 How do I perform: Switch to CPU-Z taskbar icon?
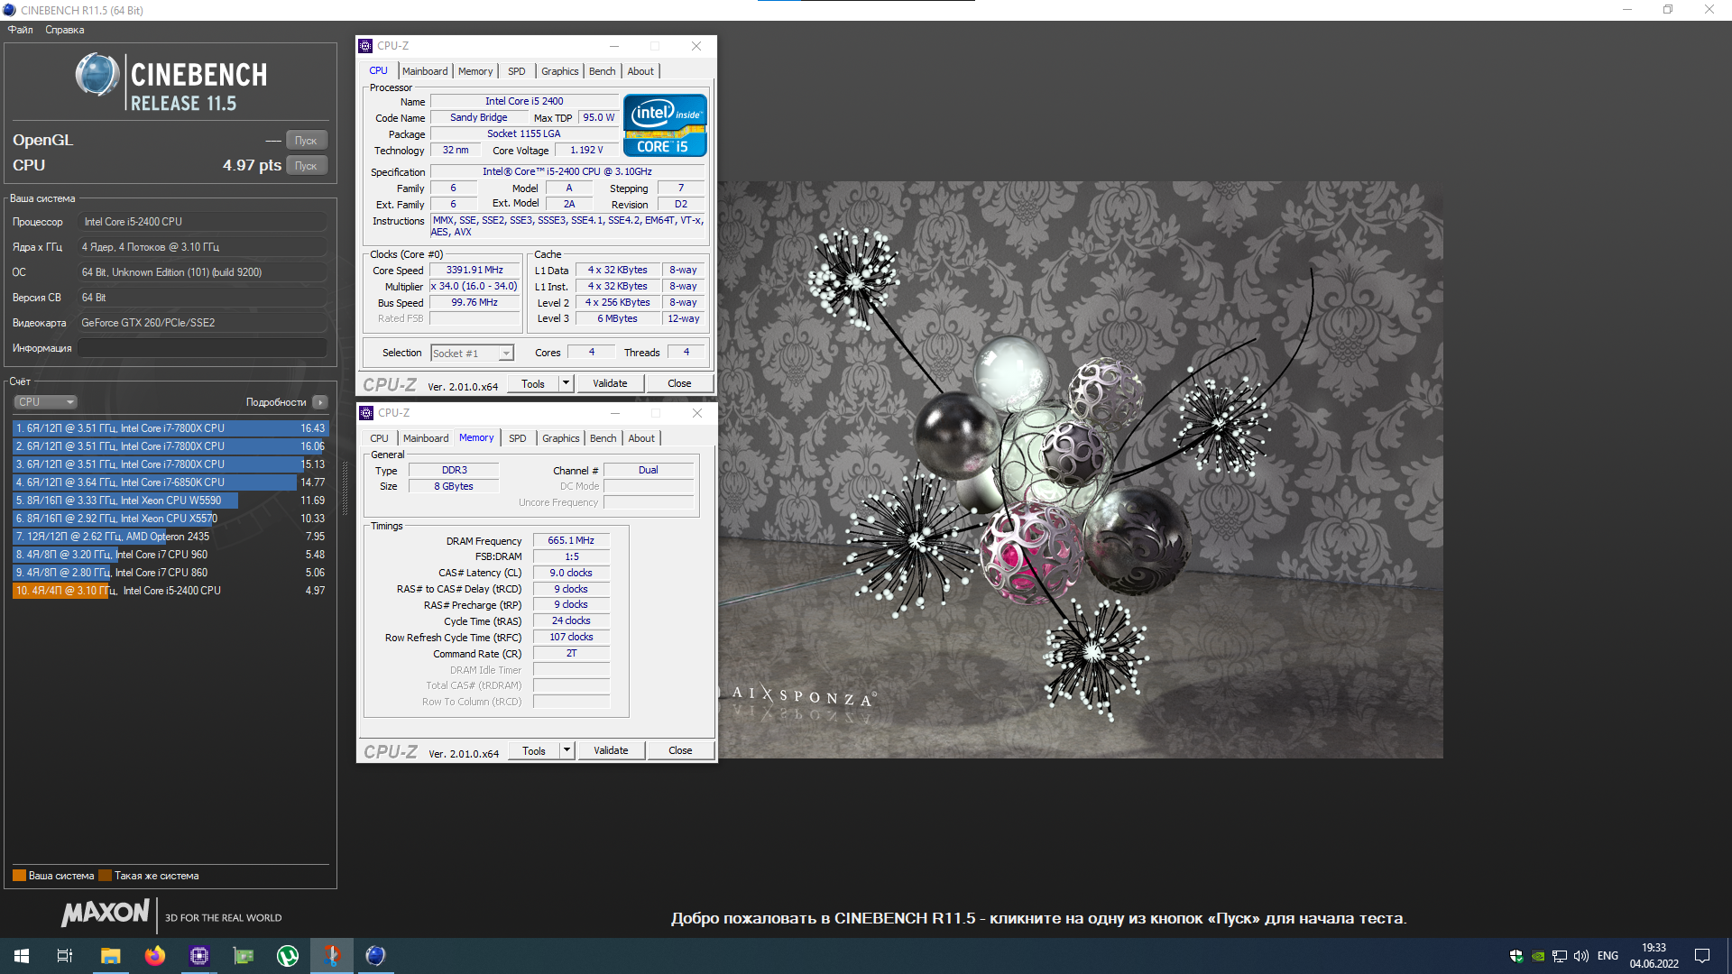(199, 956)
